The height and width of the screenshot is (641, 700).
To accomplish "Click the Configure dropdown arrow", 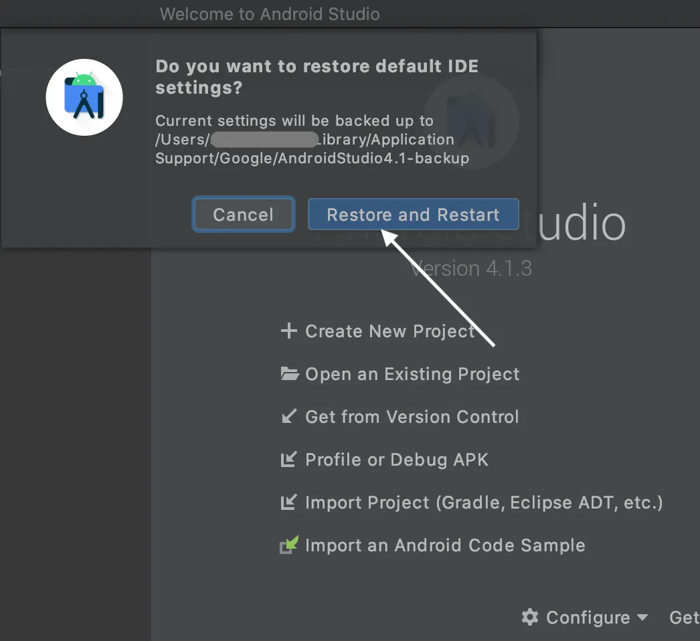I will point(642,618).
